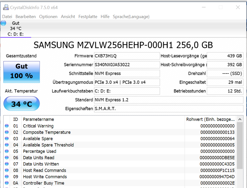Click the status orb for Available Spare row 03
The width and height of the screenshot is (247, 188).
7,138
